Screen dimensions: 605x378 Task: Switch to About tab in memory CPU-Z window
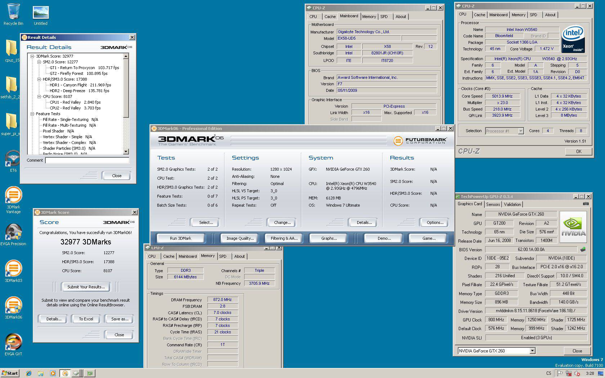tap(239, 256)
